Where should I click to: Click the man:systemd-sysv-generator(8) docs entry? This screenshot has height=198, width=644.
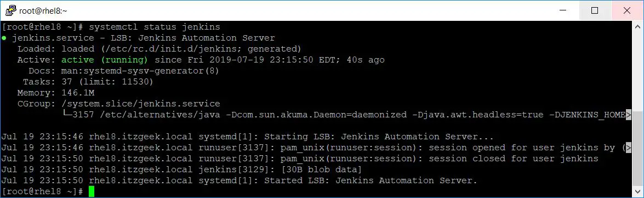coord(140,71)
